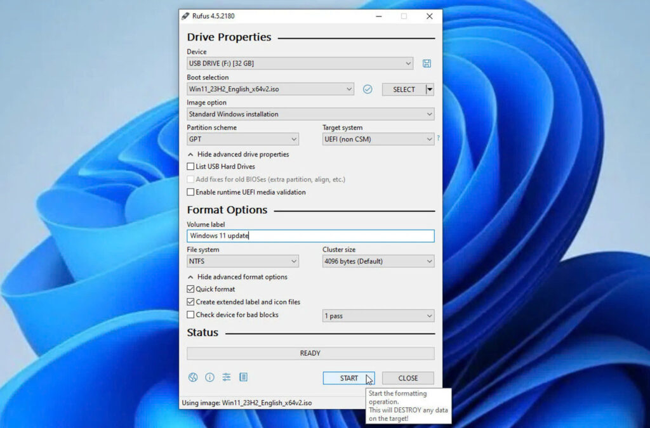Click the Volume label text field
650x428 pixels.
310,236
